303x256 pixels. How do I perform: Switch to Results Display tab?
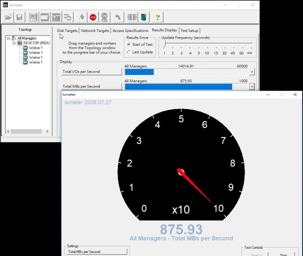tap(165, 30)
